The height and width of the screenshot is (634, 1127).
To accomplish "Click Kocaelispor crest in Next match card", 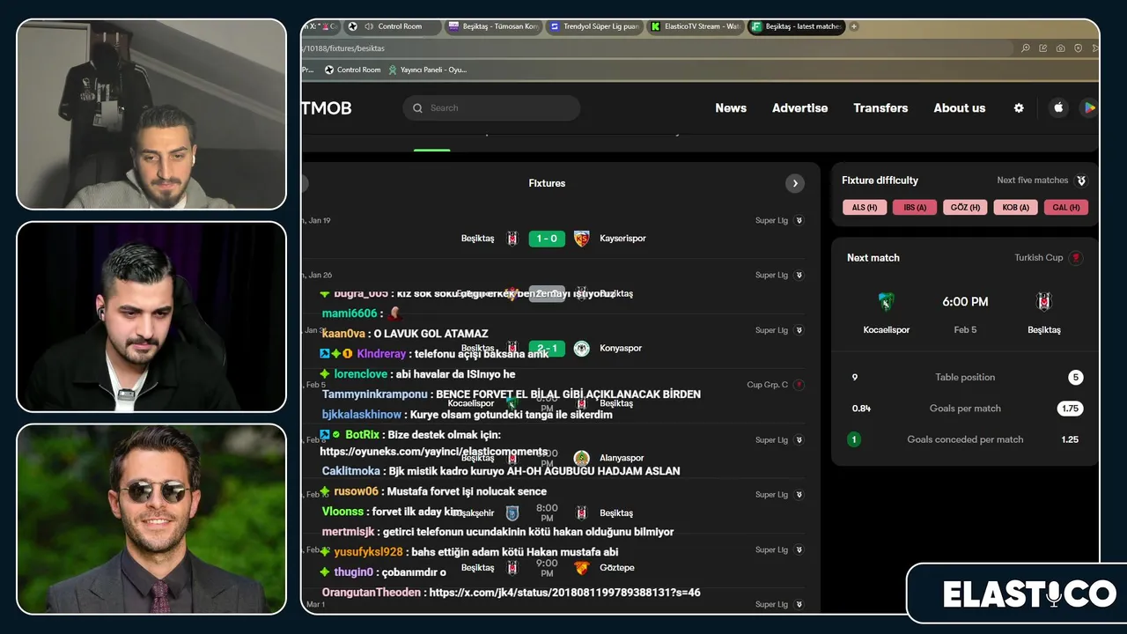I will (886, 302).
